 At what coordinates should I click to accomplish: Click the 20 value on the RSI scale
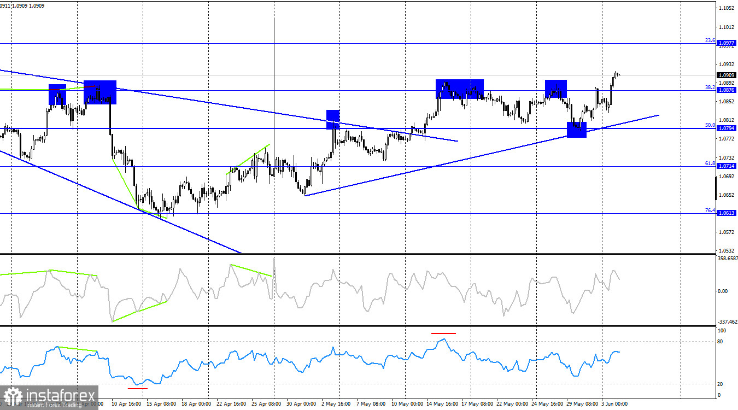(x=721, y=384)
